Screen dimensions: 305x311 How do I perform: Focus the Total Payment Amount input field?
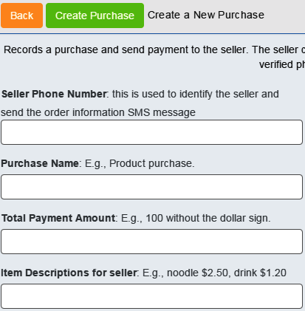coord(152,242)
